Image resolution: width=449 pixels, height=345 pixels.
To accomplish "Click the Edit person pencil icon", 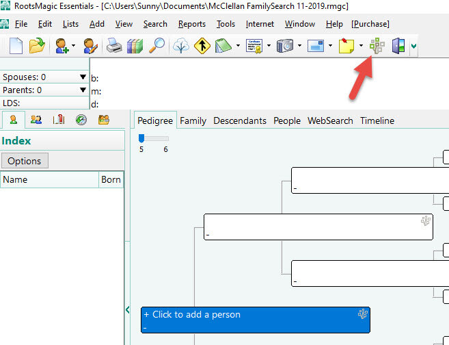I will click(91, 46).
